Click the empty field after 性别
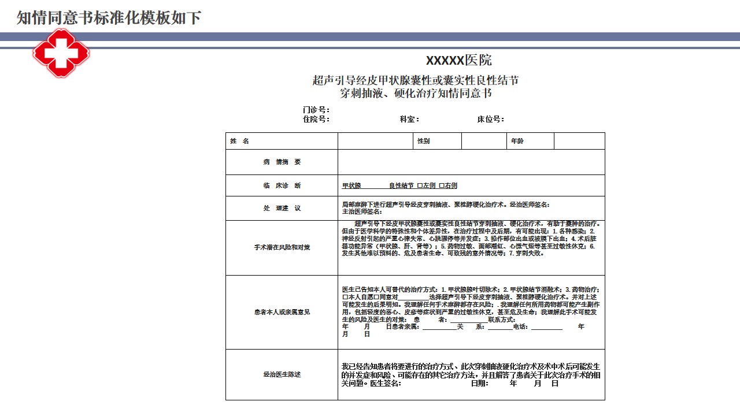The width and height of the screenshot is (740, 416). [484, 141]
